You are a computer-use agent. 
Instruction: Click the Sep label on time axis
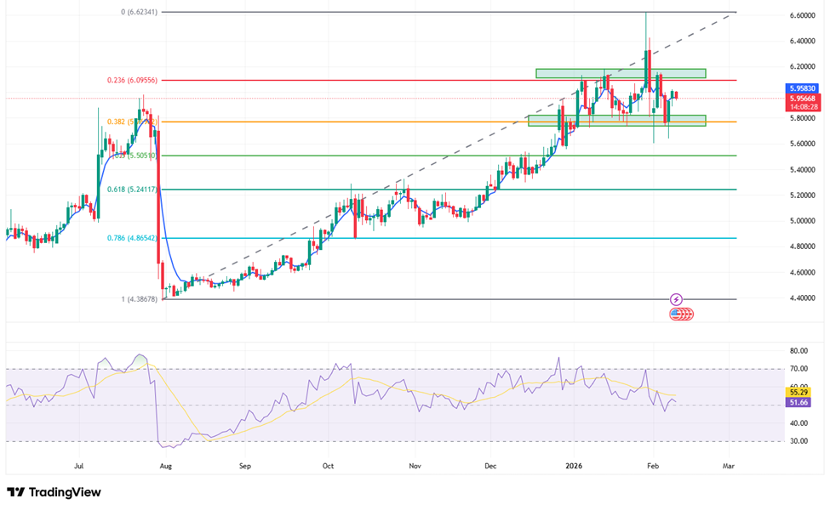[245, 466]
